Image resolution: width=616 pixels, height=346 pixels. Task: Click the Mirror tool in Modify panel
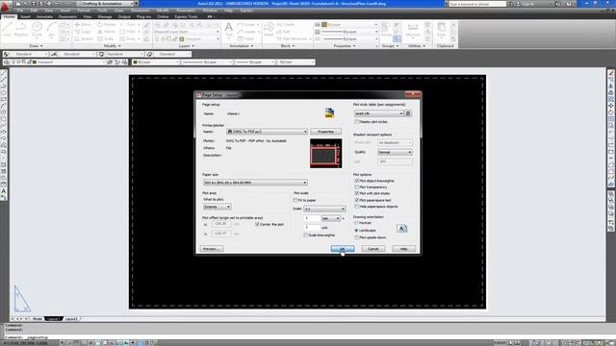tap(106, 32)
